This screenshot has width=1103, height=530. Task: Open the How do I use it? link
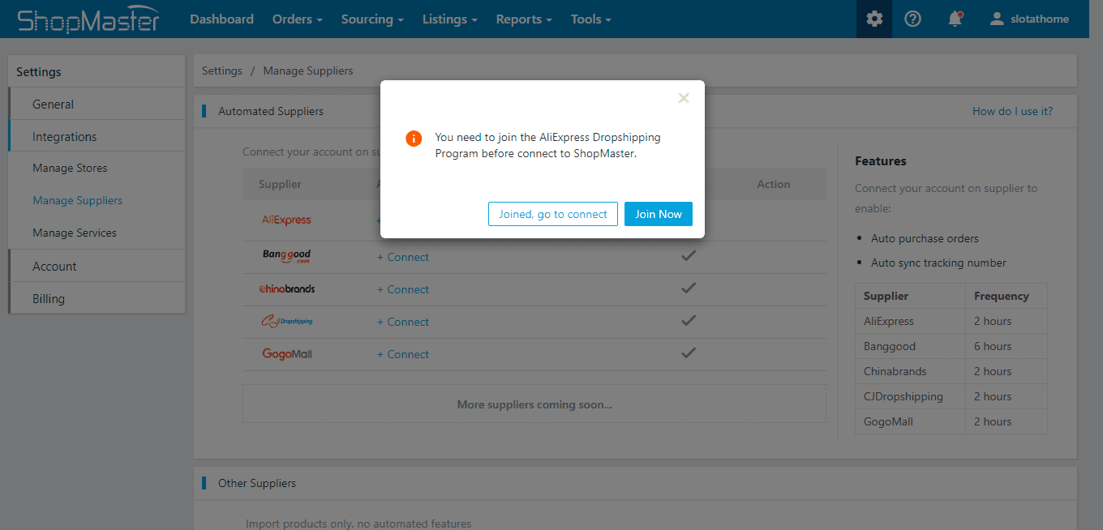pos(1012,111)
